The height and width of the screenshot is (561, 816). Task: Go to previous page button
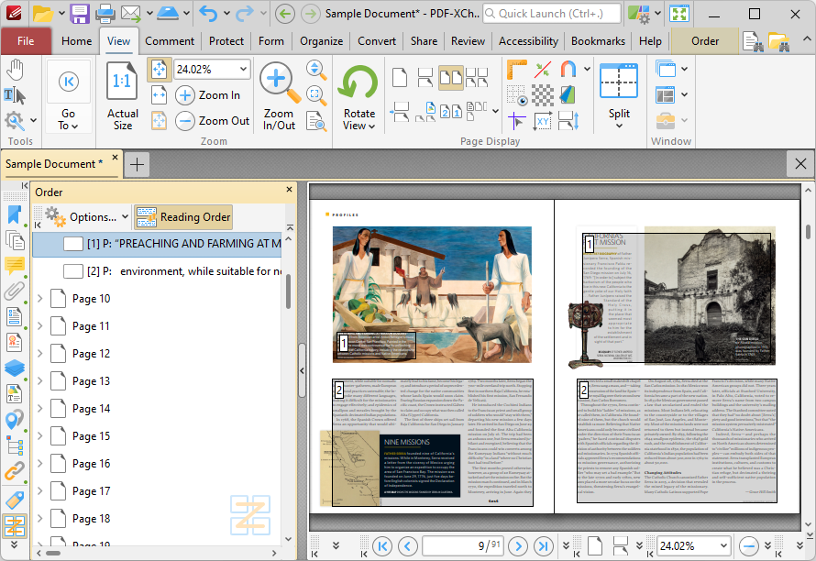tap(407, 546)
